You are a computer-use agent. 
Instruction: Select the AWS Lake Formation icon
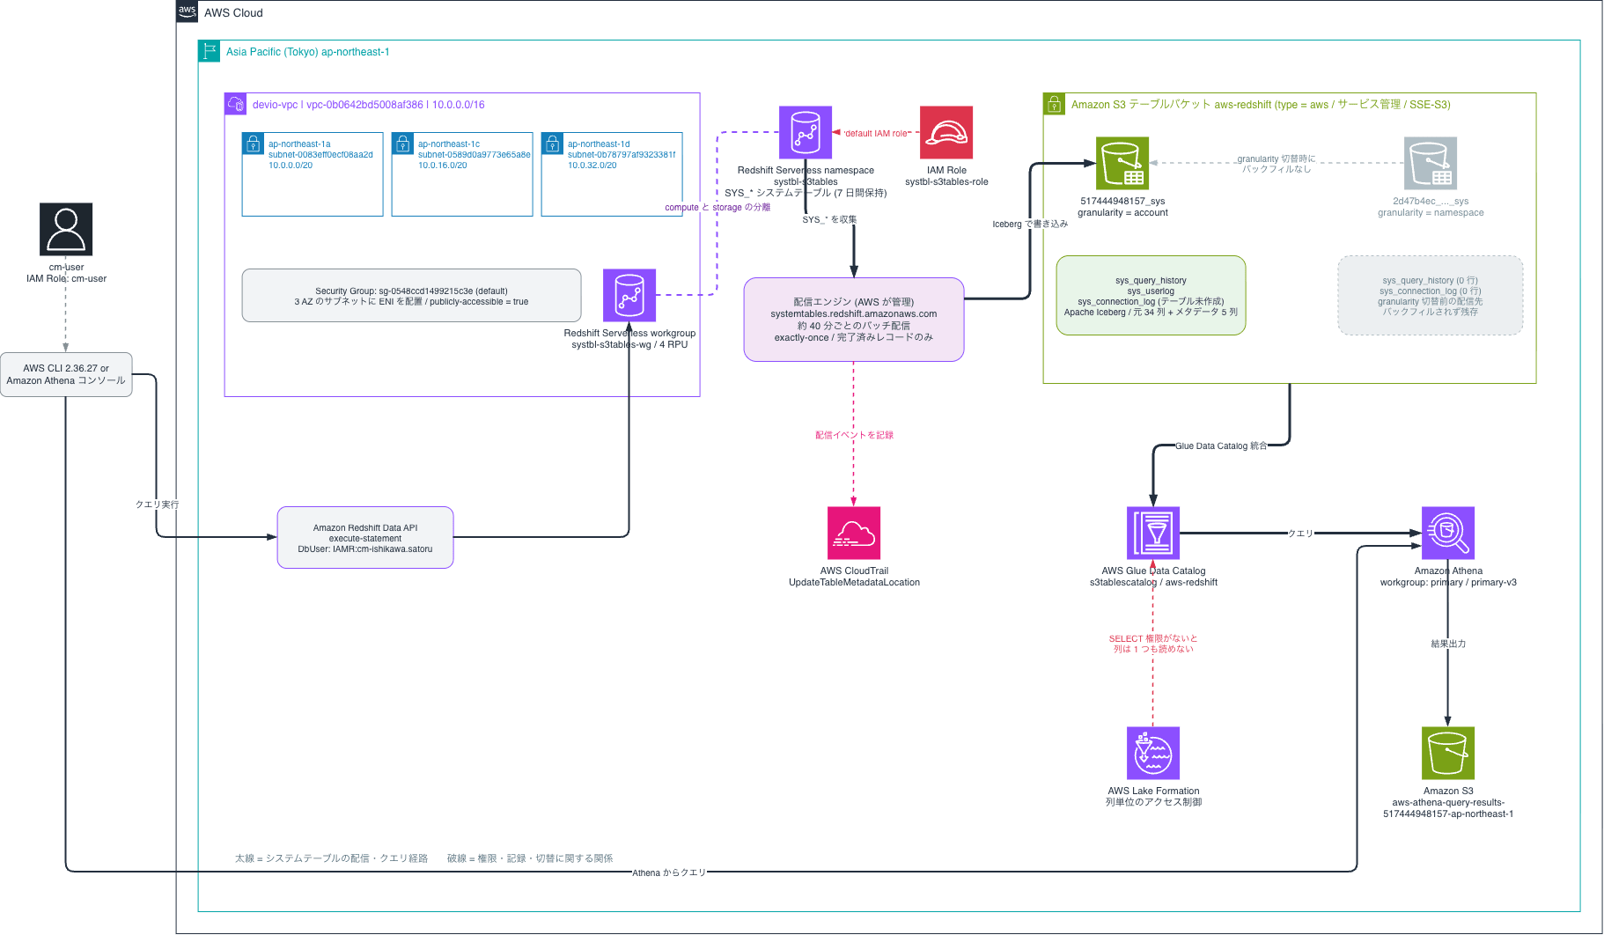click(1153, 753)
